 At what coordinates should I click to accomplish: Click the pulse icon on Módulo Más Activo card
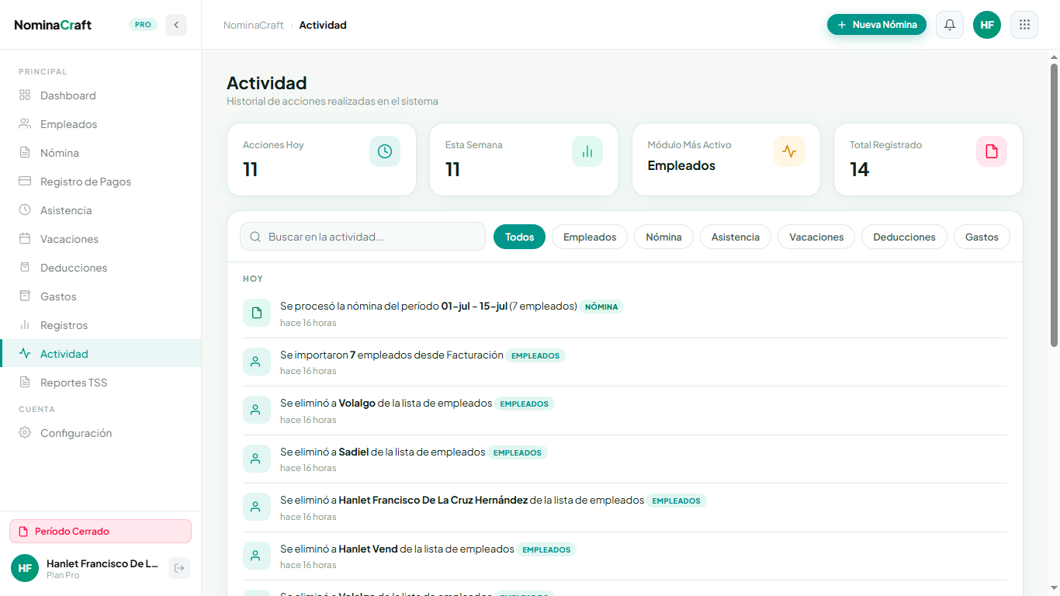(x=789, y=151)
